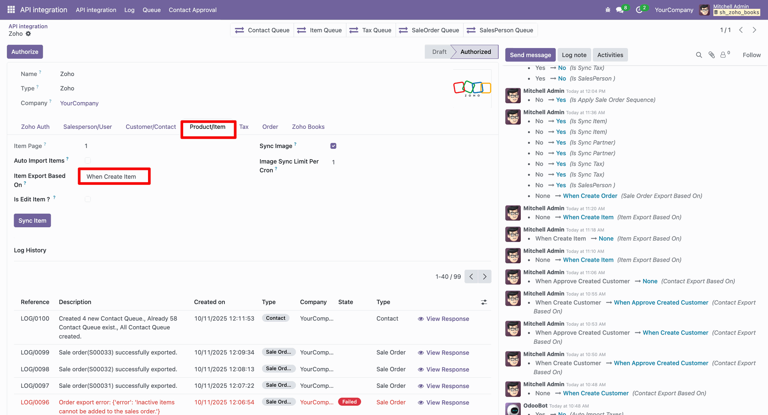Image resolution: width=768 pixels, height=415 pixels.
Task: Switch to the Zoho Auth tab
Action: [x=35, y=127]
